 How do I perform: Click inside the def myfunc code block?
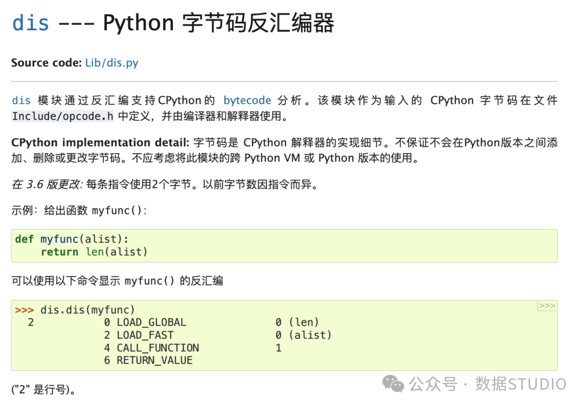click(284, 246)
